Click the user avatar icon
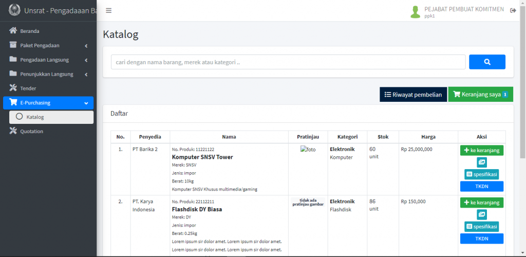Screen dimensions: 526x257 415,12
